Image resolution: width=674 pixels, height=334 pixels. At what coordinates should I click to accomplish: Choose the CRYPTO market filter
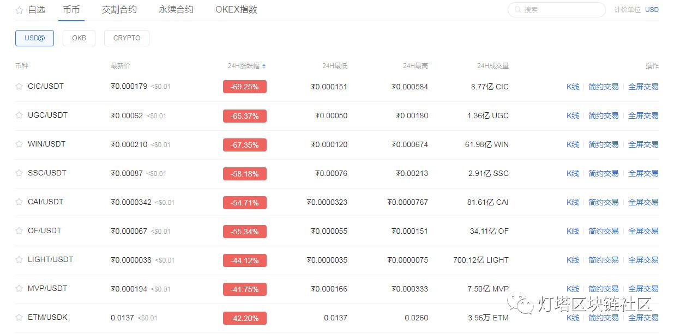[127, 38]
